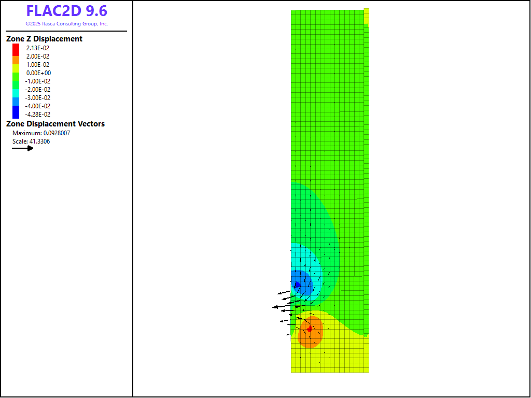Click the longest displacement vector arrow on the plot
531x398 pixels.
283,307
